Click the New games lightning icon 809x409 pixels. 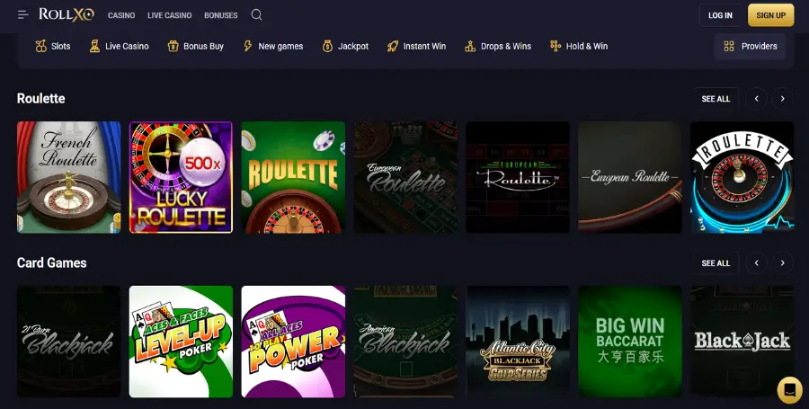coord(248,47)
